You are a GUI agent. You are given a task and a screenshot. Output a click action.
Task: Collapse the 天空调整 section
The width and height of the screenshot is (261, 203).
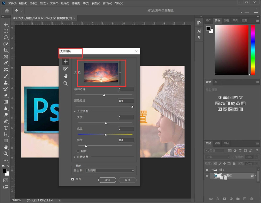pos(75,111)
